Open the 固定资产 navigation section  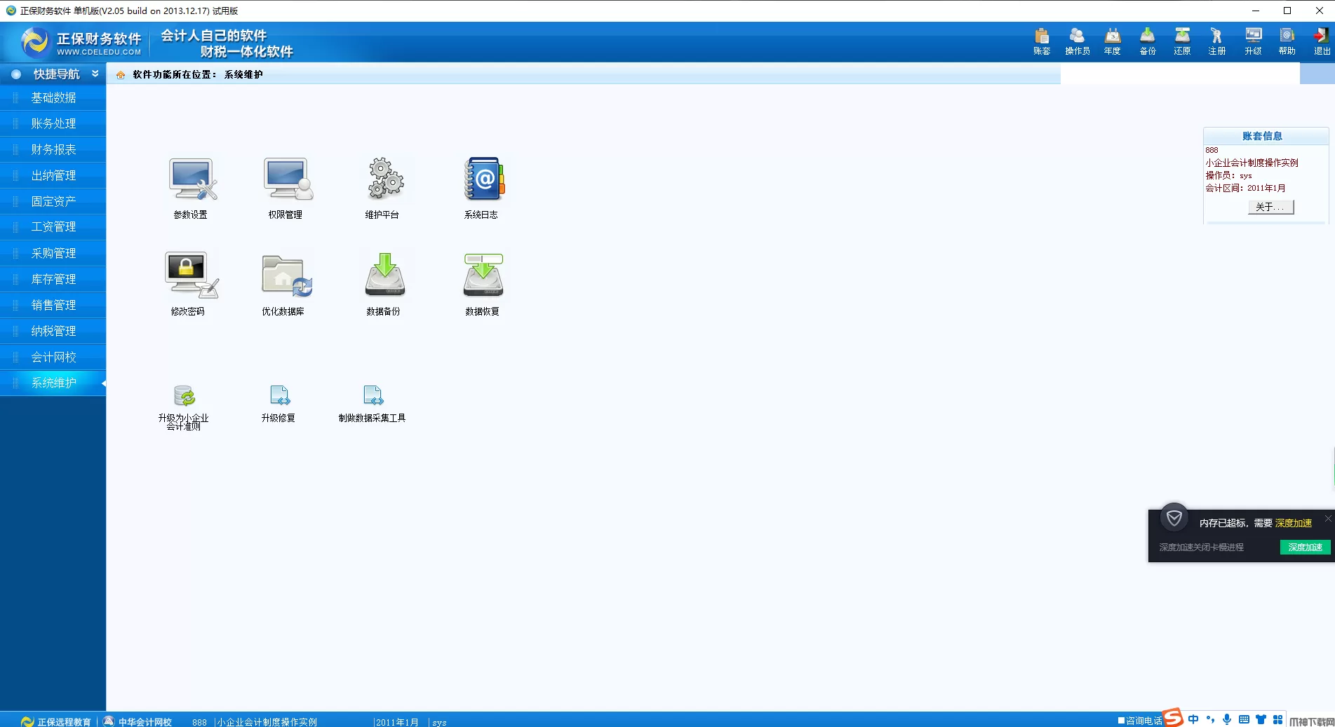(53, 201)
